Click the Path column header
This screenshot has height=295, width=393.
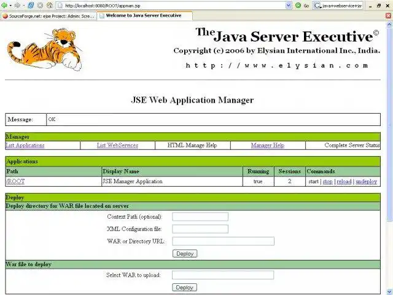coord(53,171)
